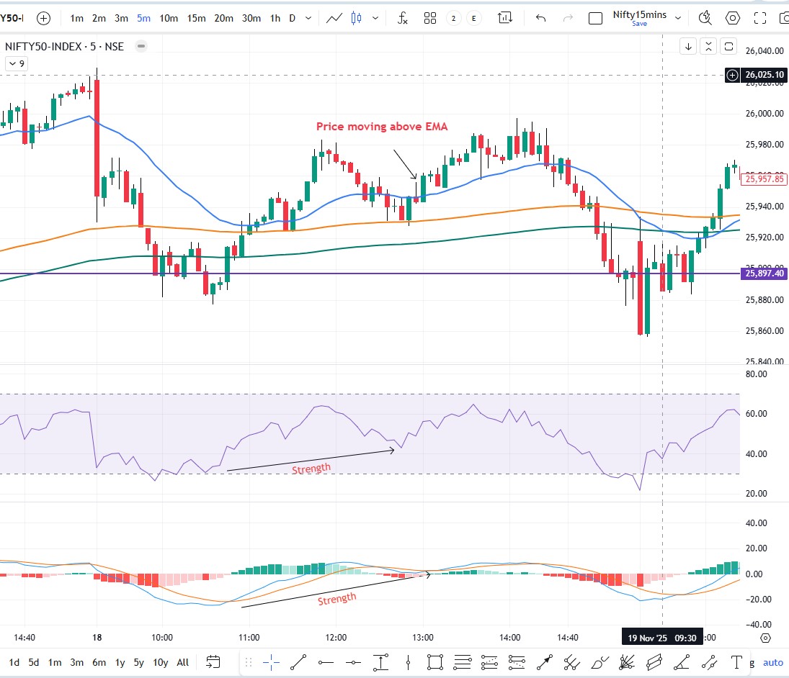Pick the Text tool on drawing toolbar

point(736,662)
